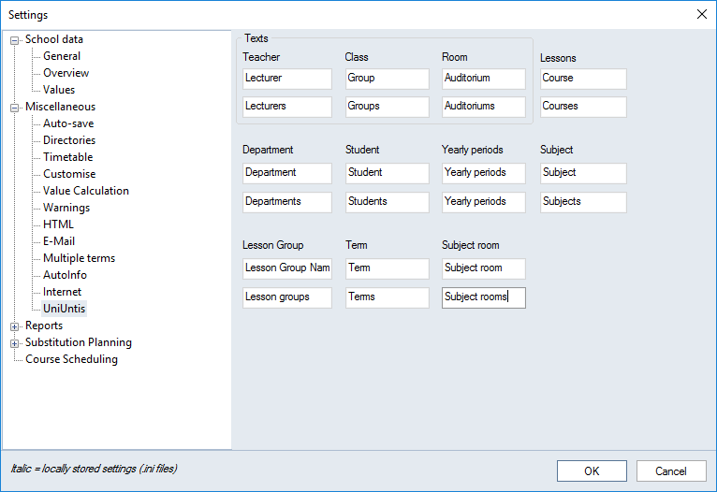Expand the Reports tree node
717x492 pixels.
click(x=15, y=326)
